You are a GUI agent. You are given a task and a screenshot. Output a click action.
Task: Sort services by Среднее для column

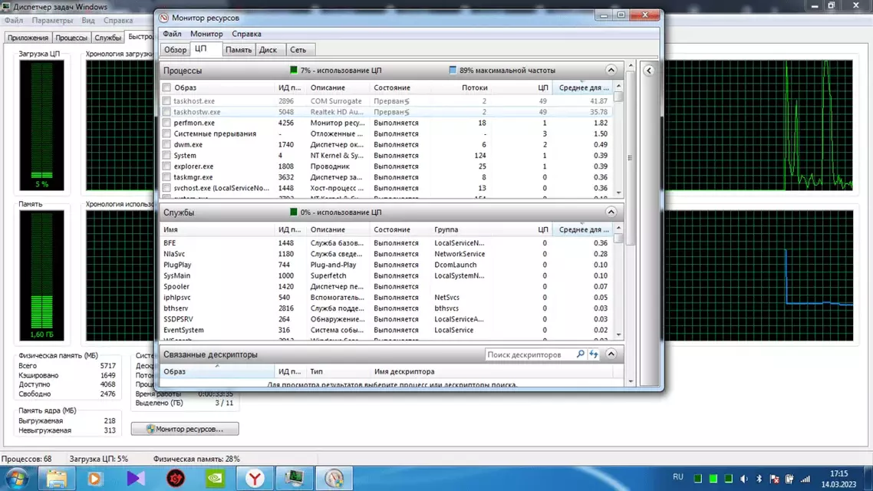(x=583, y=229)
